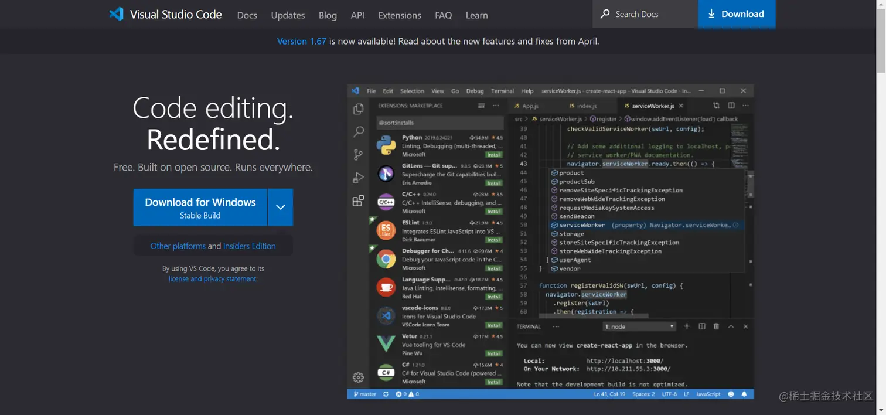Click the File menu in screenshot
Viewport: 886px width, 415px height.
(x=371, y=91)
